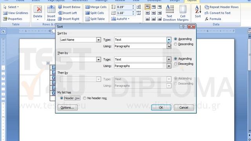
Task: Merge the selected cells
Action: pyautogui.click(x=96, y=7)
